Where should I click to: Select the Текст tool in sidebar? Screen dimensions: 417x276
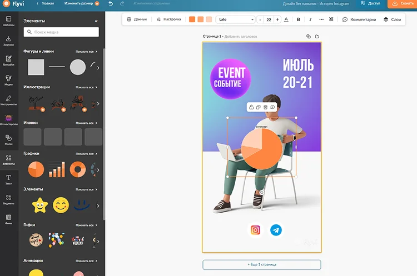point(8,179)
